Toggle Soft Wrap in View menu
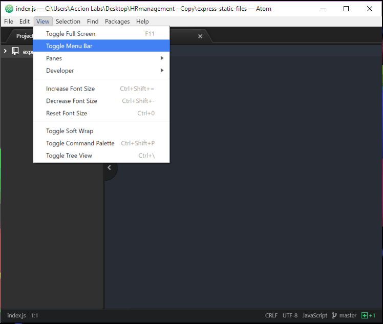The image size is (383, 324). click(x=70, y=131)
